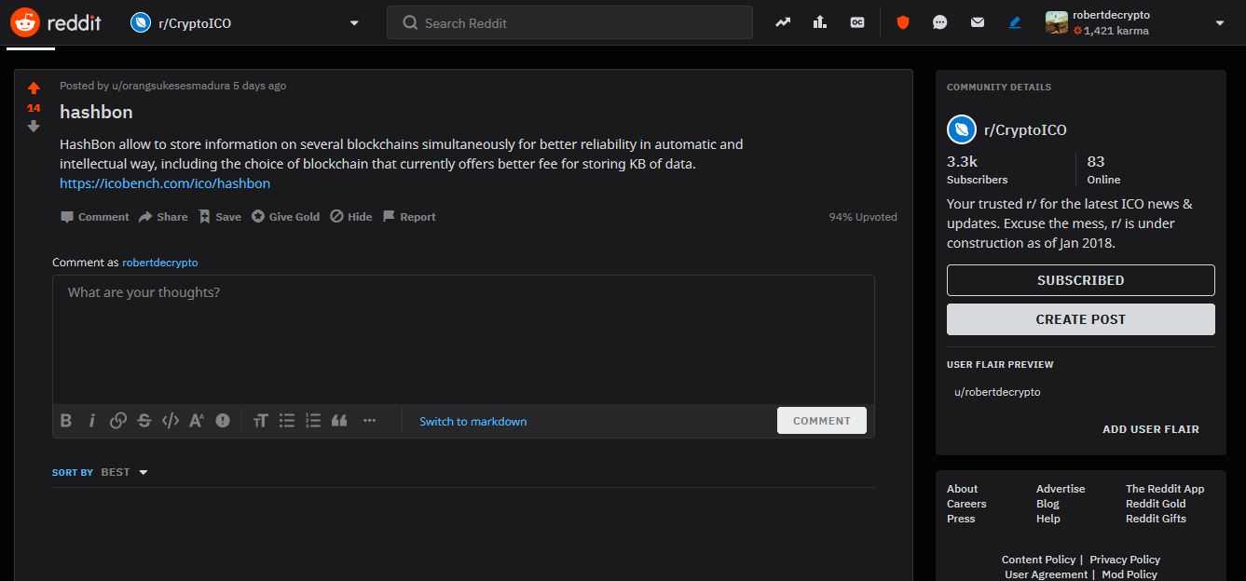Click the CREATE POST button
The height and width of the screenshot is (581, 1246).
pyautogui.click(x=1081, y=319)
